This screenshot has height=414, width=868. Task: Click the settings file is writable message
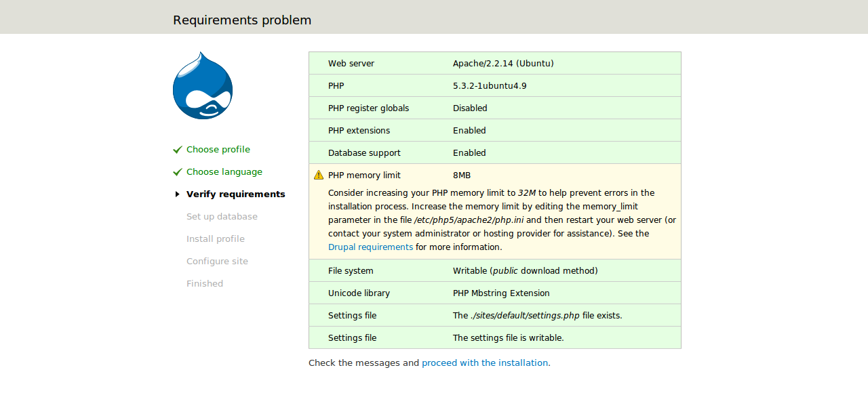[509, 338]
